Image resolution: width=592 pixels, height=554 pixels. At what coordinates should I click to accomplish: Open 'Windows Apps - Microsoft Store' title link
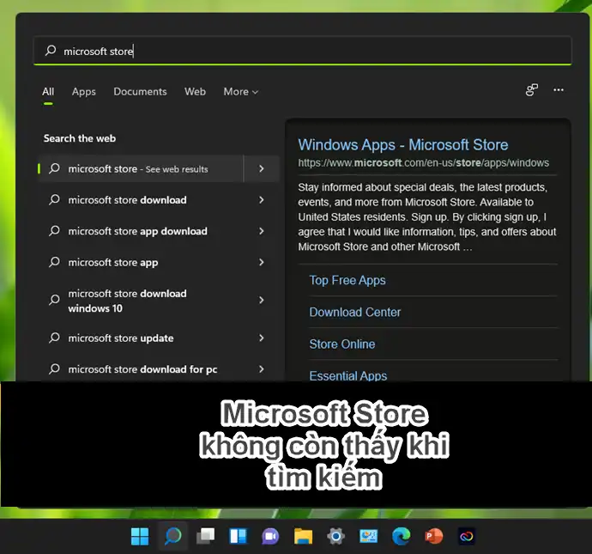[403, 145]
